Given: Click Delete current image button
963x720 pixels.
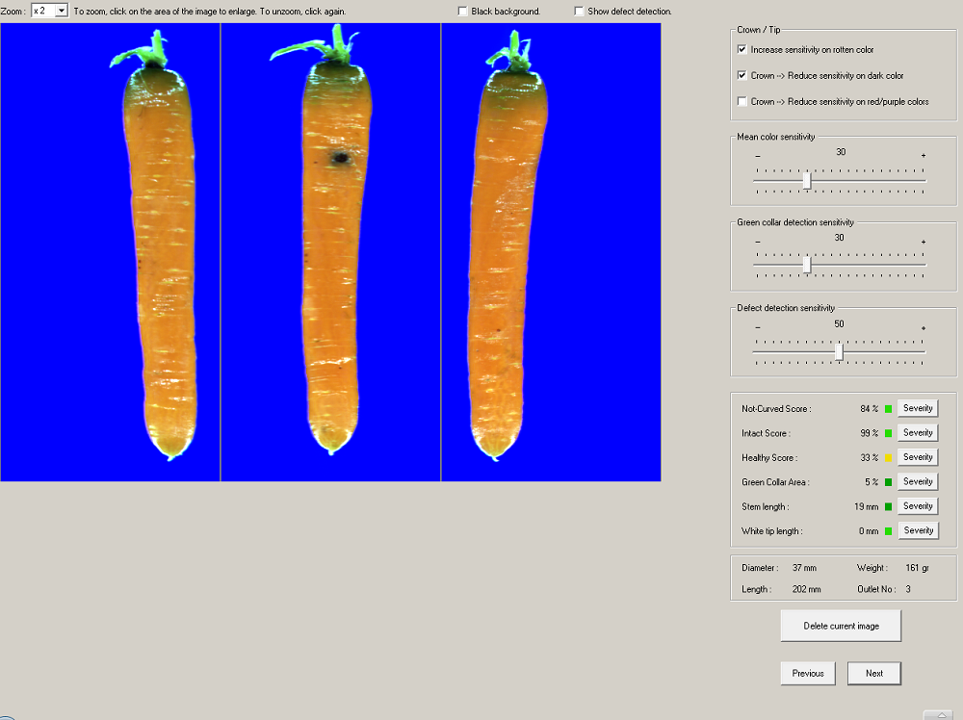Looking at the screenshot, I should pos(841,626).
